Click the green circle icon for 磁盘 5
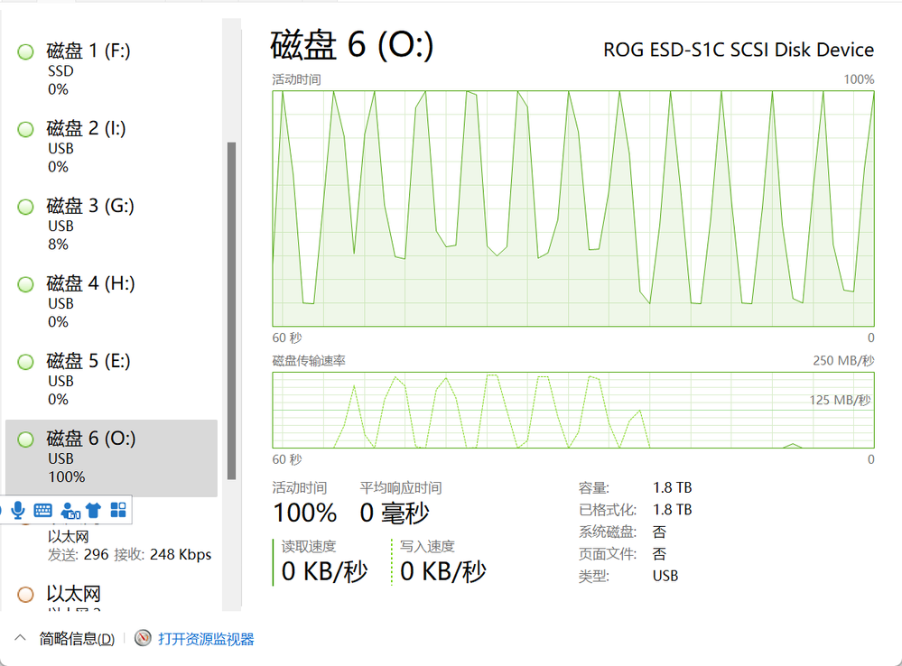The width and height of the screenshot is (902, 666). coord(25,363)
